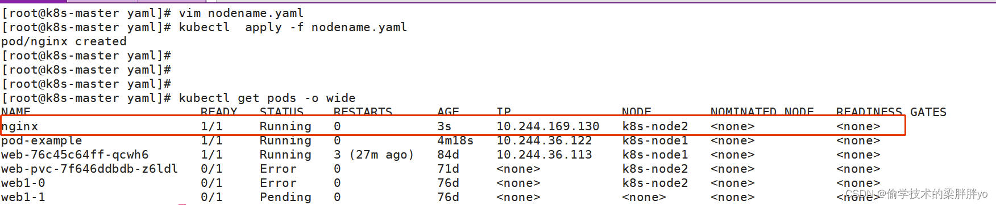Click the IP 10.244.36.122
This screenshot has height=205, width=996.
544,140
